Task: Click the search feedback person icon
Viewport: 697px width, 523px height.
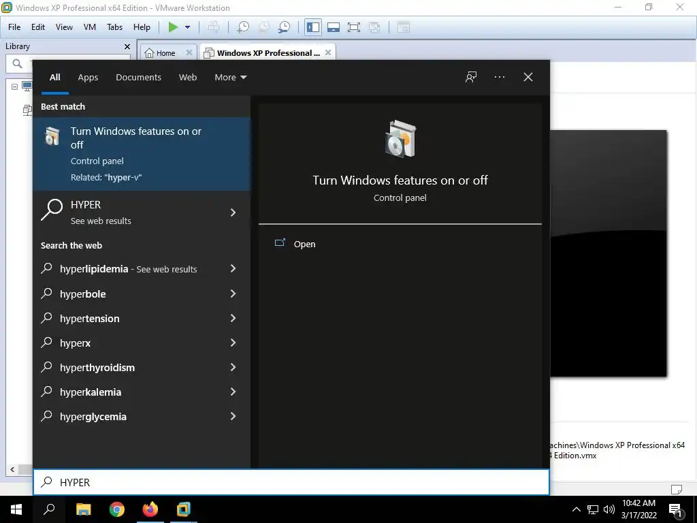Action: [x=471, y=77]
